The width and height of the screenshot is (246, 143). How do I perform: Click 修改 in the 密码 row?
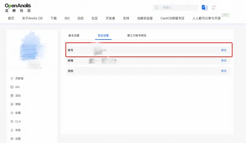tap(223, 71)
